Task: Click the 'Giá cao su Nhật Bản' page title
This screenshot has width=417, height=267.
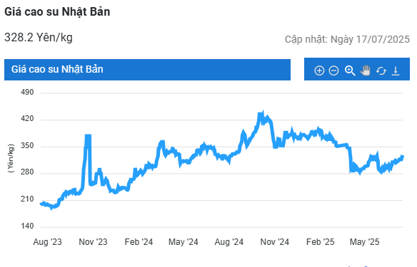Action: pyautogui.click(x=57, y=12)
